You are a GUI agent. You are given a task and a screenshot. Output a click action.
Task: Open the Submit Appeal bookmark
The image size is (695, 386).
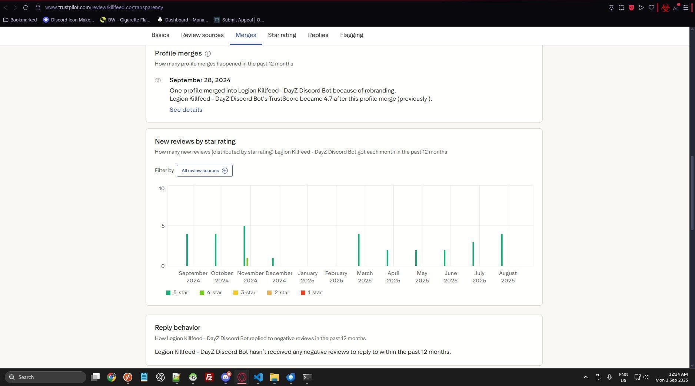pos(239,20)
